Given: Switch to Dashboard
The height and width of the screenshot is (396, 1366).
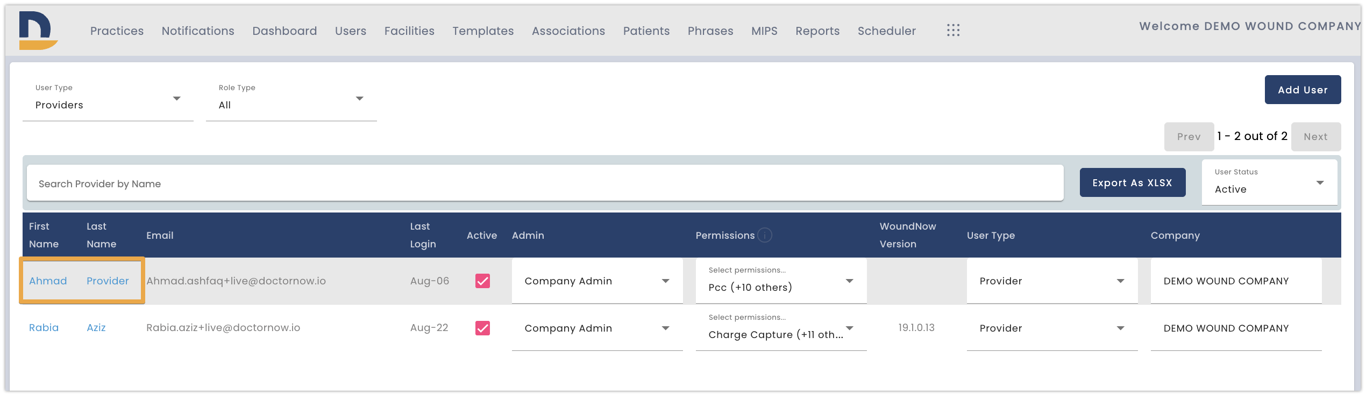Looking at the screenshot, I should pyautogui.click(x=284, y=31).
